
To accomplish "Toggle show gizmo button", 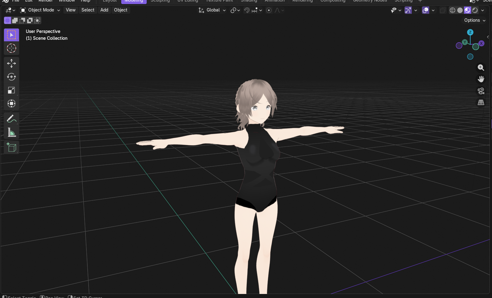I will [x=408, y=10].
